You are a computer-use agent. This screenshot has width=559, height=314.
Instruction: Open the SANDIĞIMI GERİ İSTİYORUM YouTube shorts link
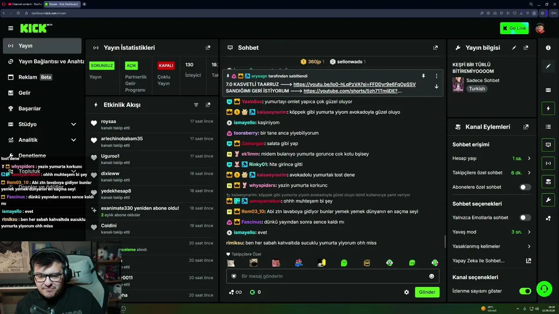pyautogui.click(x=352, y=91)
